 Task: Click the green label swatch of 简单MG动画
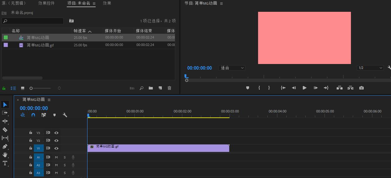[x=6, y=37]
